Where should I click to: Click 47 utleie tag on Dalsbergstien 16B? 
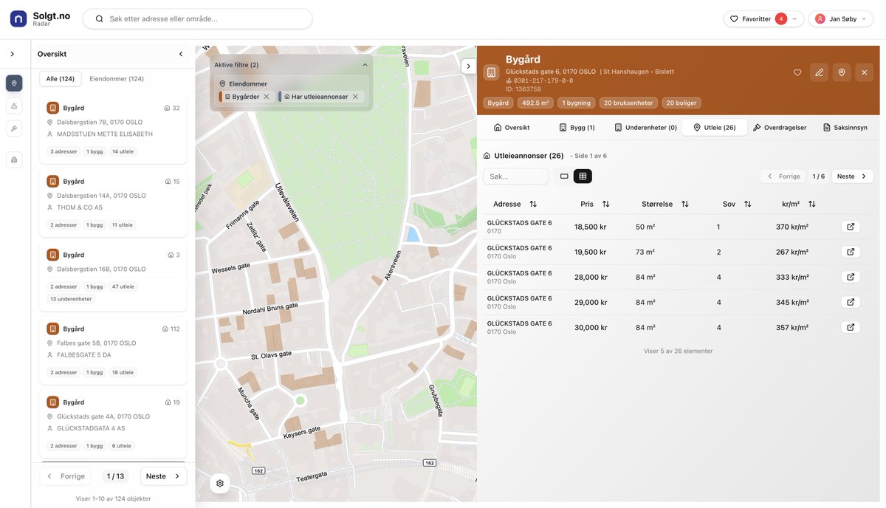pos(123,286)
